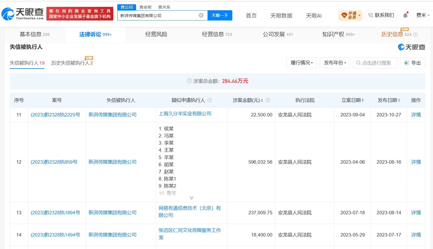This screenshot has height=249, width=433.
Task: Sort by 立案日期 arrows
Action: pos(363,100)
